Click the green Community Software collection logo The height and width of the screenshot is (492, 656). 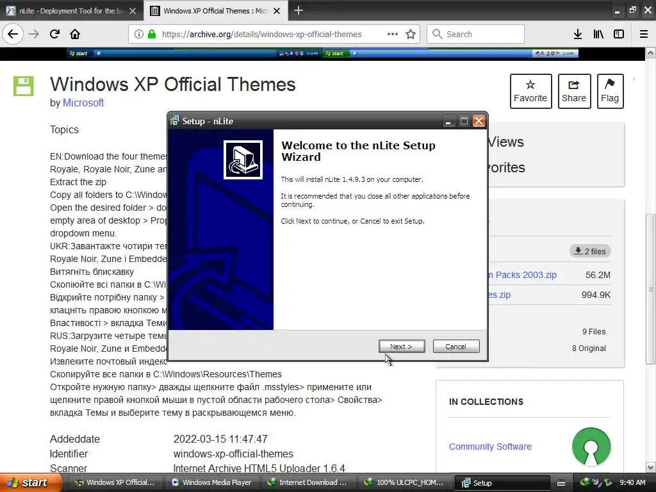(591, 447)
